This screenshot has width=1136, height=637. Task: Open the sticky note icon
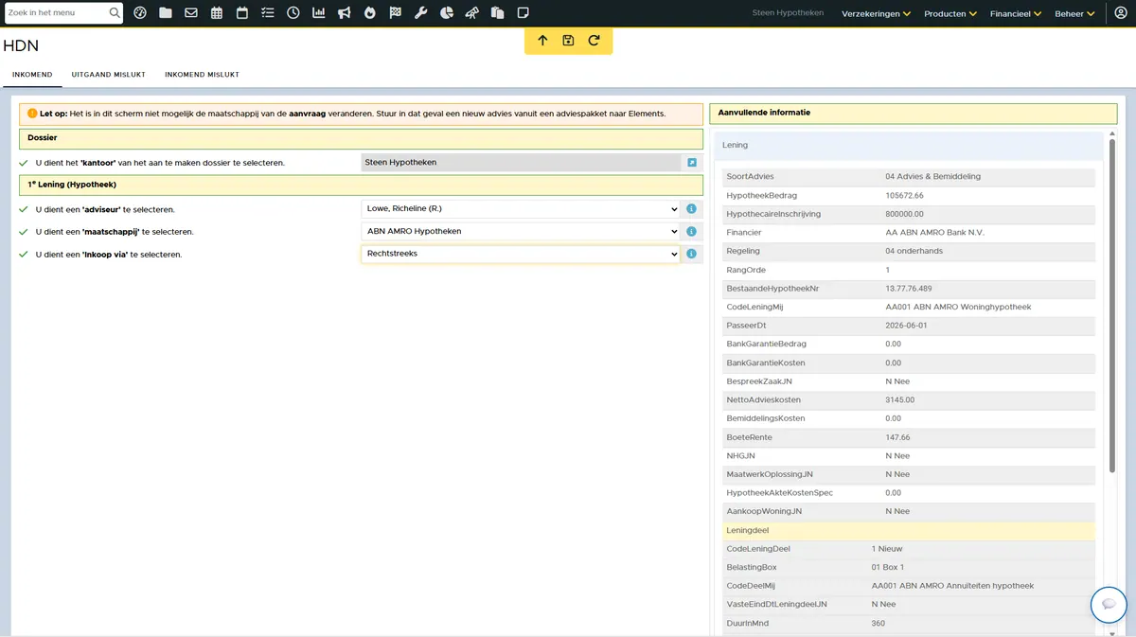(524, 13)
